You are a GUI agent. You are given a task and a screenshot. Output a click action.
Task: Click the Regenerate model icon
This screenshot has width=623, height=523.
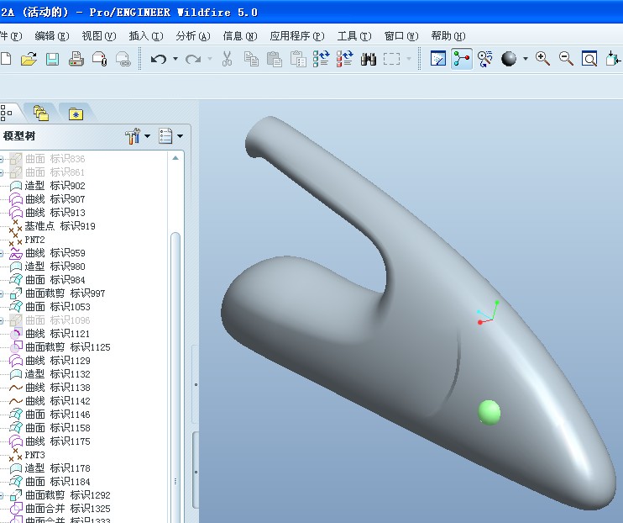click(x=321, y=59)
